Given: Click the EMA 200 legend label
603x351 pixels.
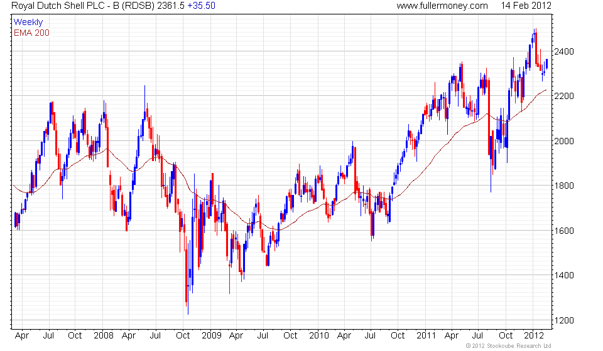Looking at the screenshot, I should point(31,33).
